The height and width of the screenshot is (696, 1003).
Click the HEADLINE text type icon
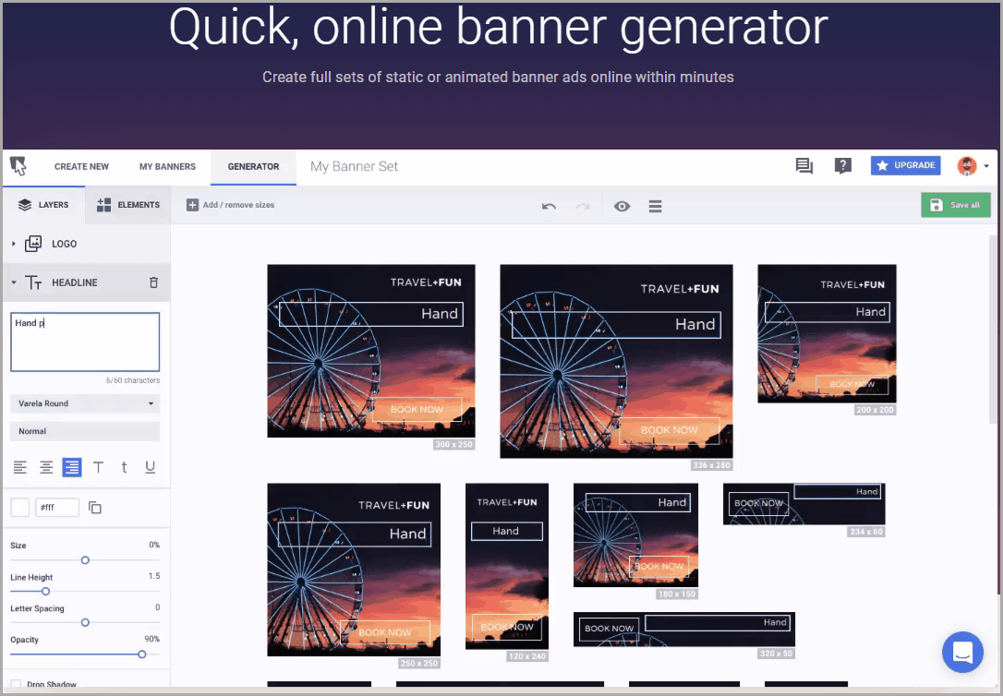click(x=33, y=282)
